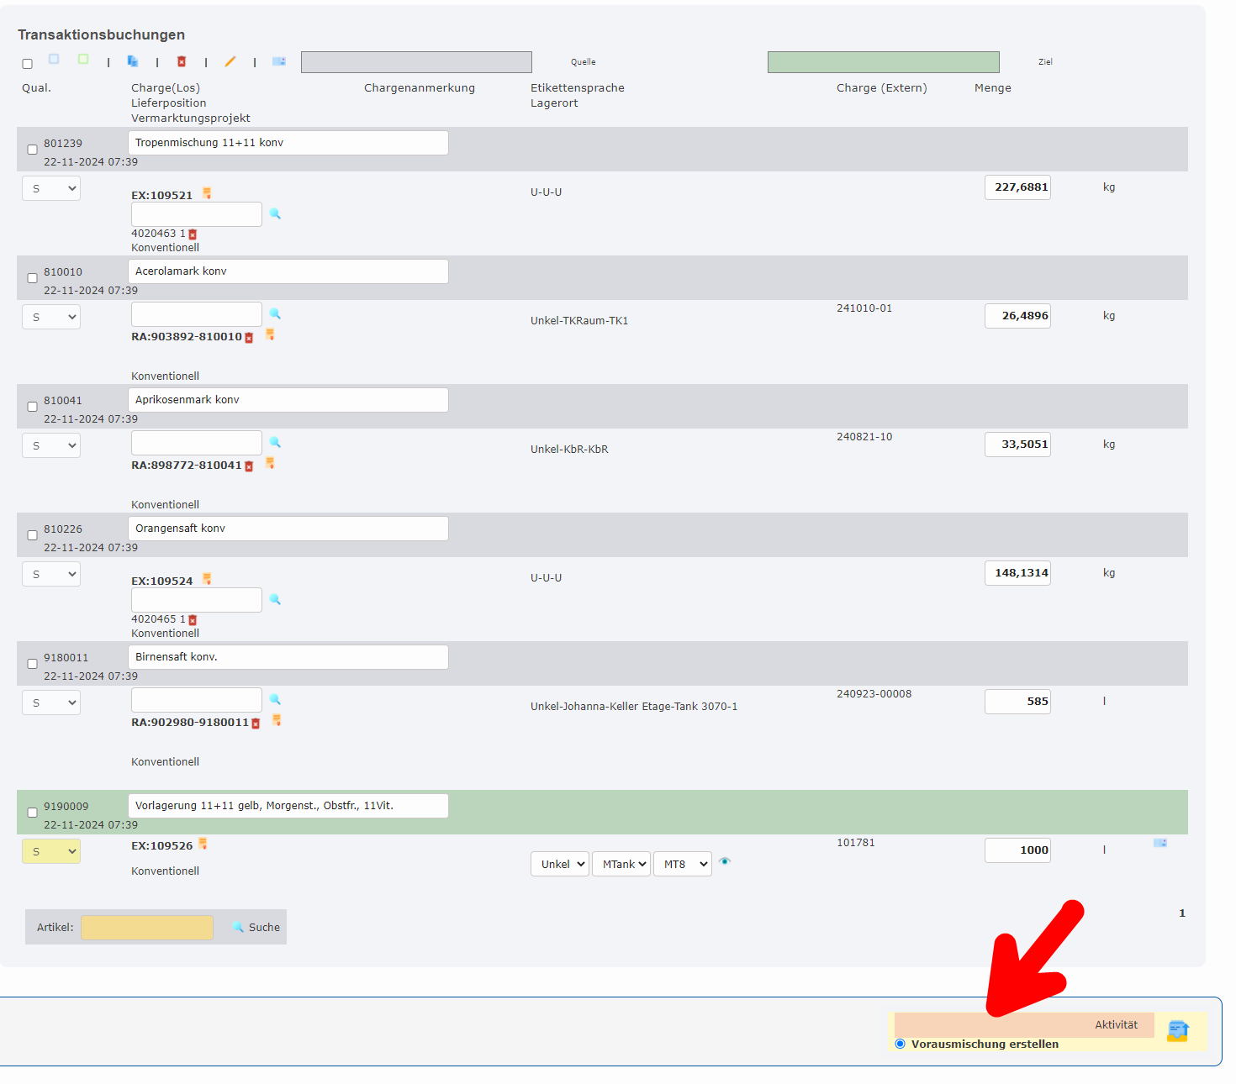1236x1084 pixels.
Task: Click the eye icon beside the MT8 dropdown
Action: coord(725,862)
